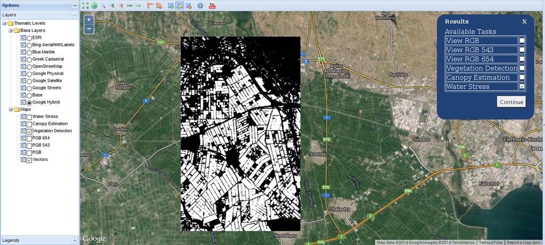This screenshot has height=245, width=545.
Task: Select the grey magnifier tool in the toolbar
Action: pos(103,5)
